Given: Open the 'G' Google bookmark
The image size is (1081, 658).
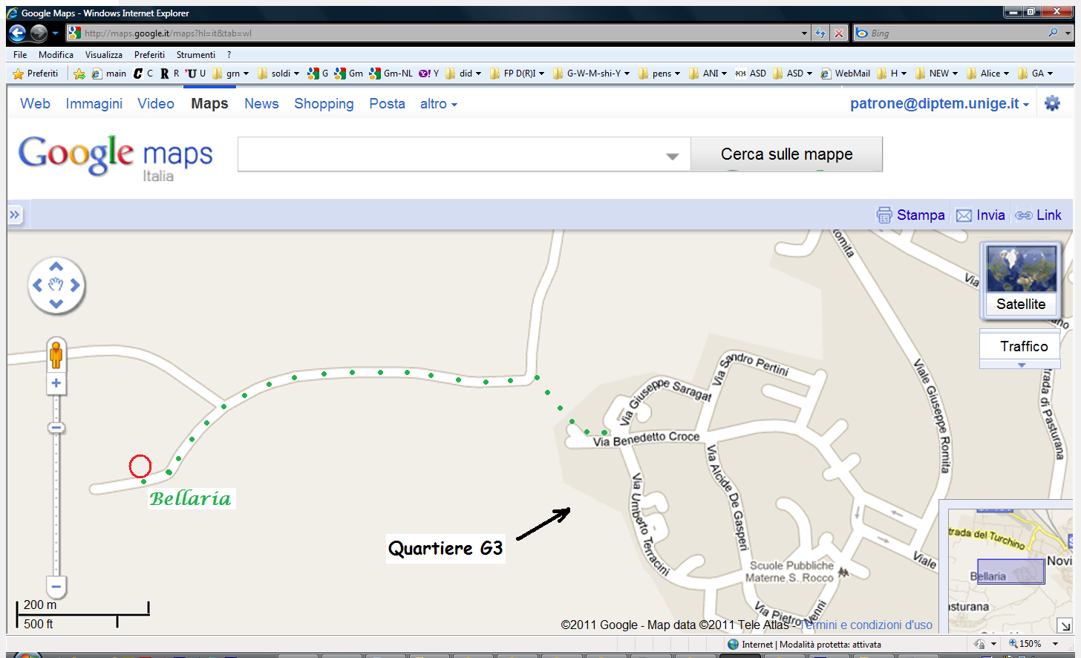Looking at the screenshot, I should tap(319, 74).
